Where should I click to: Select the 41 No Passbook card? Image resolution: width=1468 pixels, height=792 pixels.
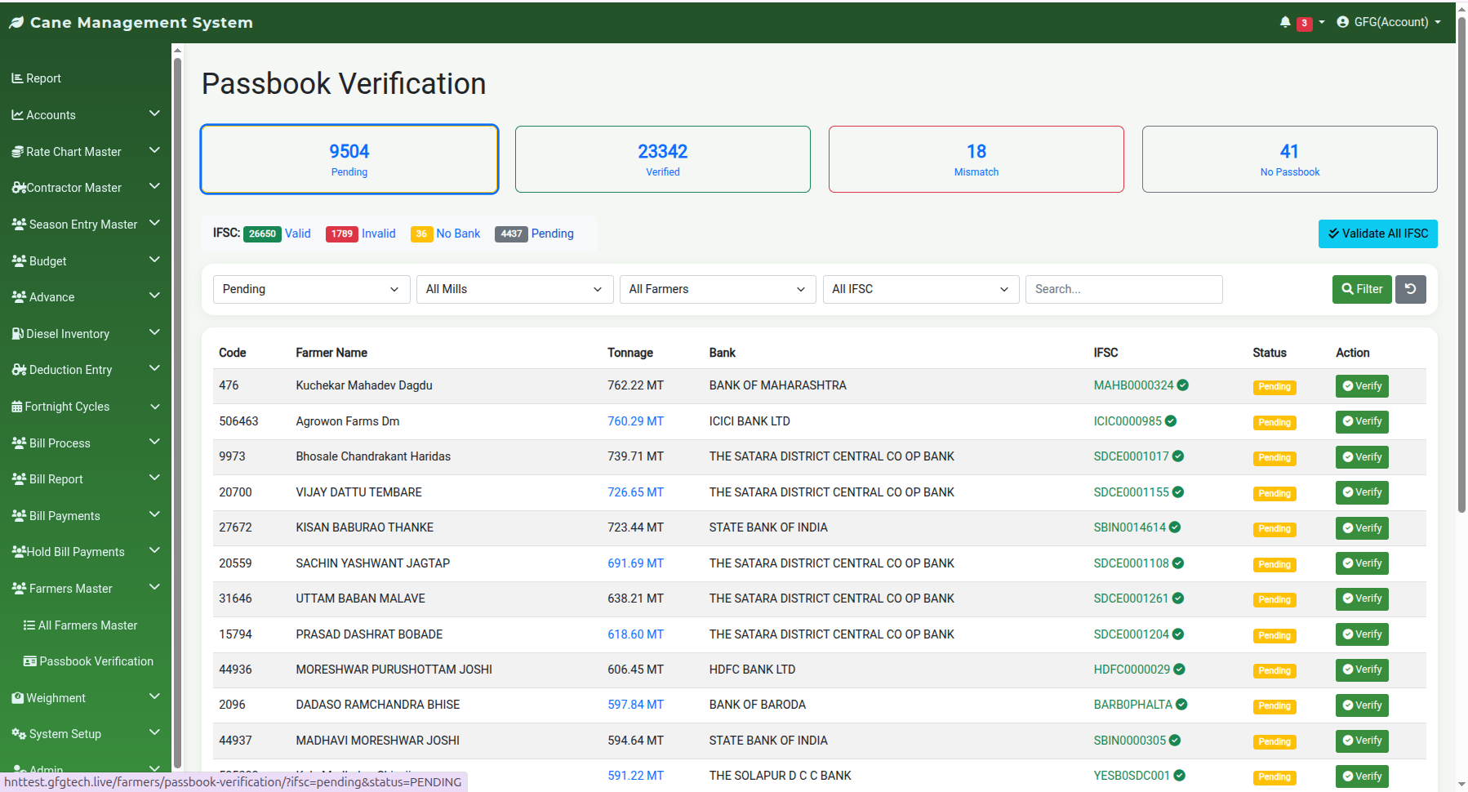1290,159
